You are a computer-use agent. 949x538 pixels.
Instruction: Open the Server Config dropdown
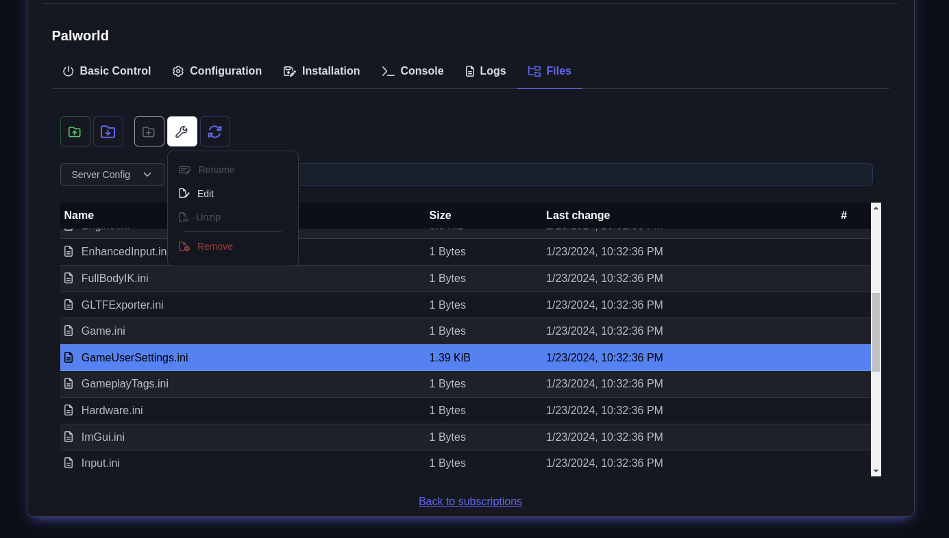[112, 175]
